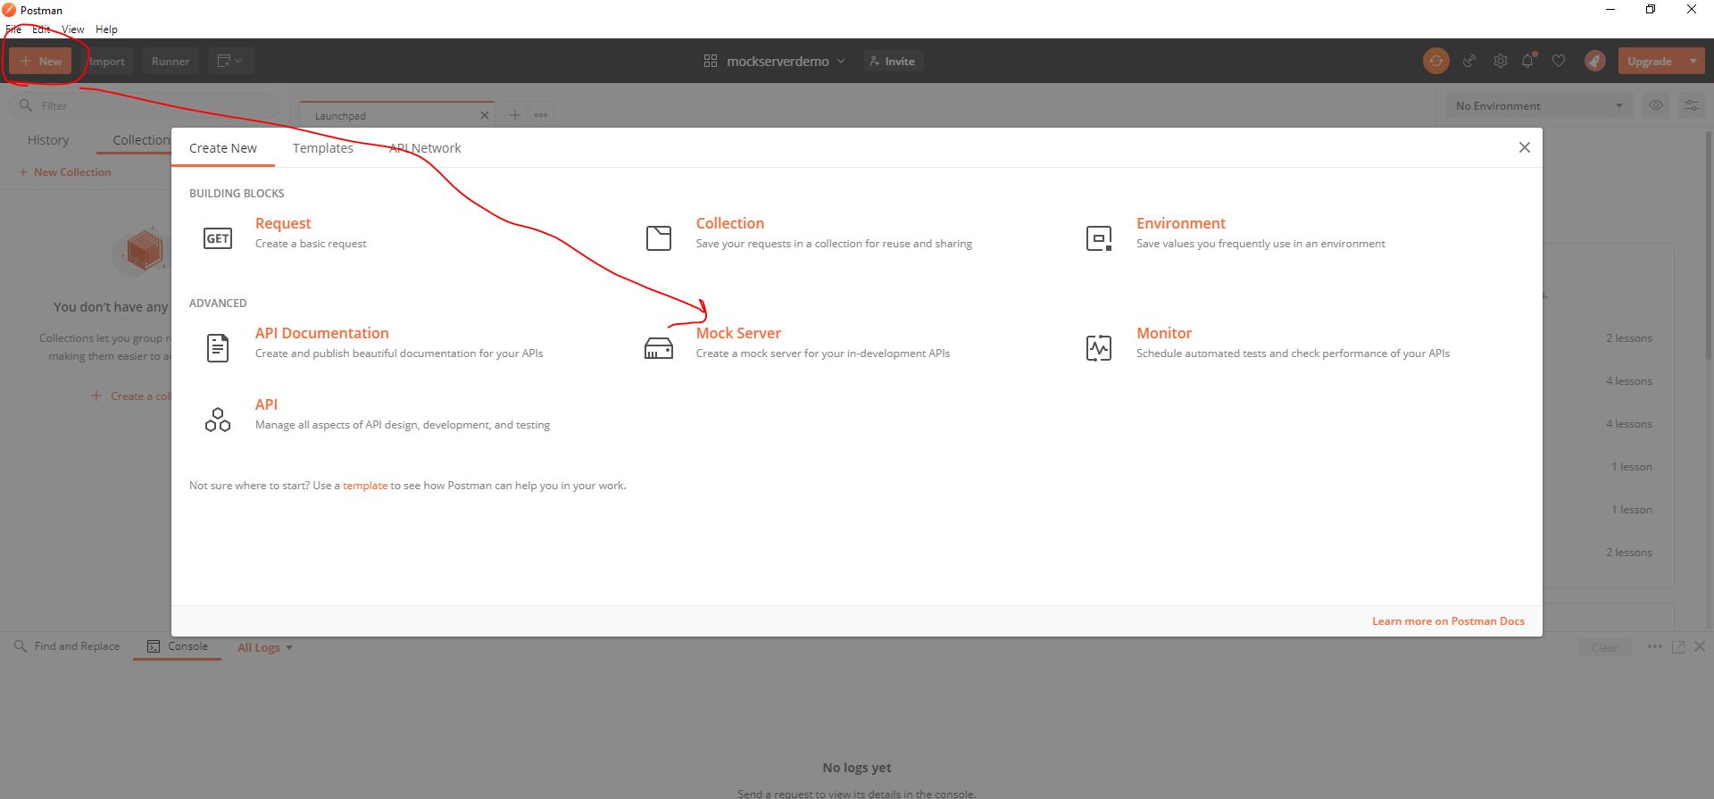Create a basic Request link

[283, 223]
